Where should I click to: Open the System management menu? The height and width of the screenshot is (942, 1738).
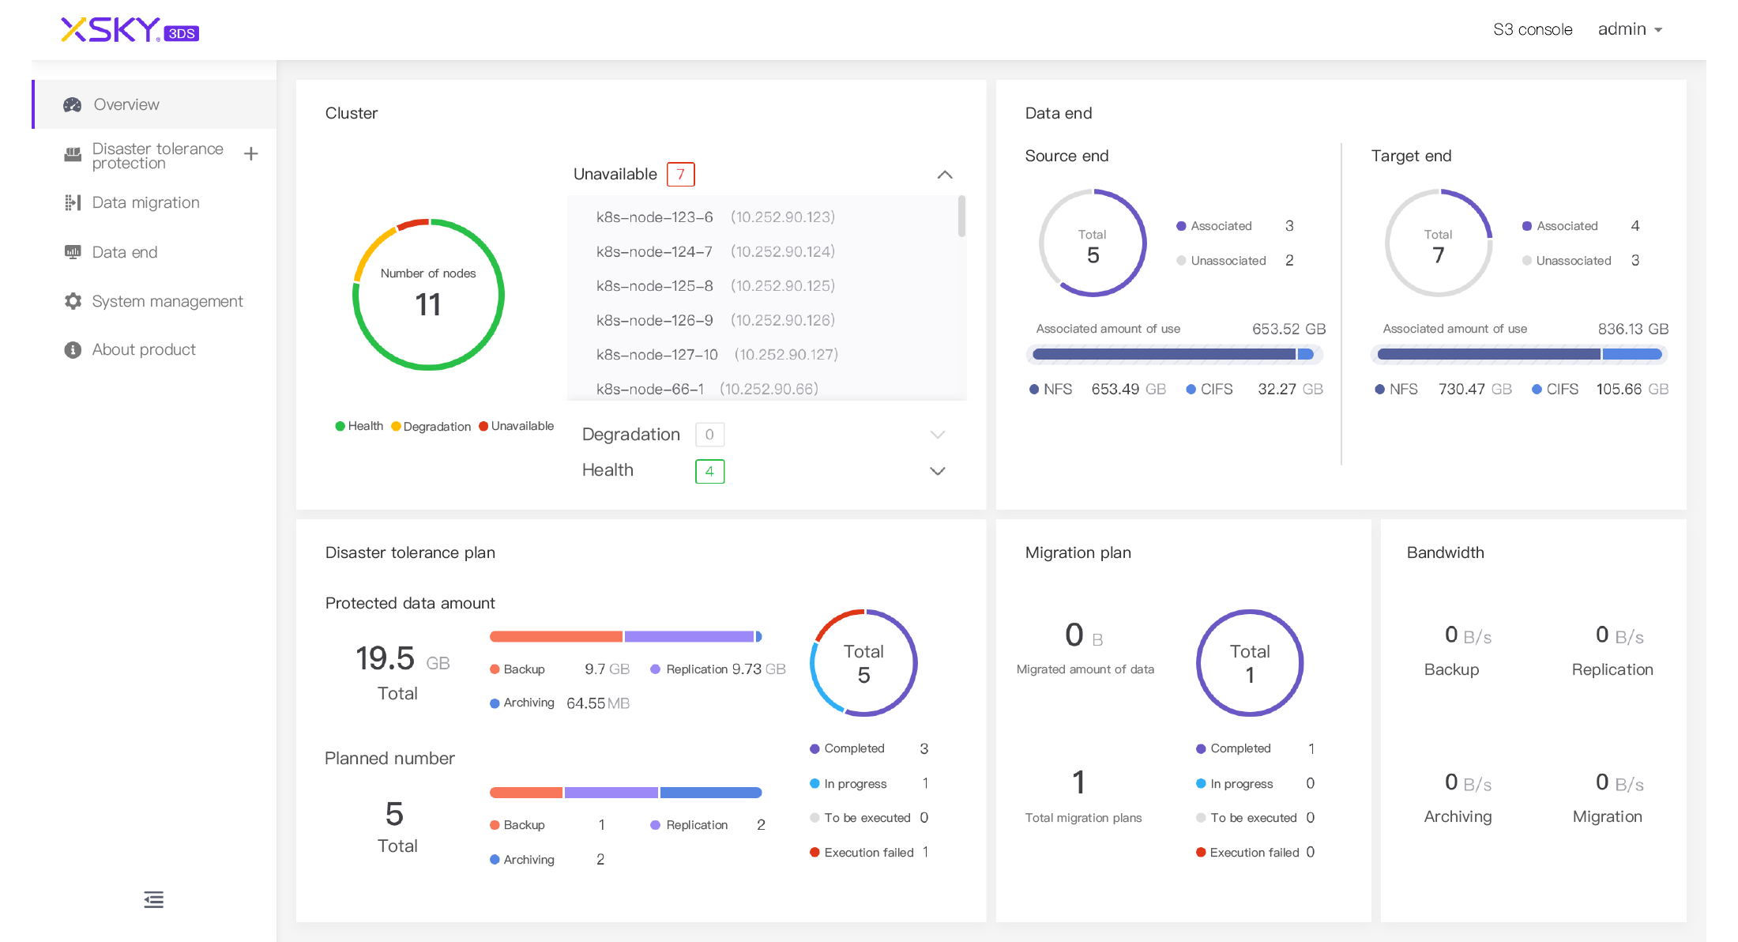(167, 301)
